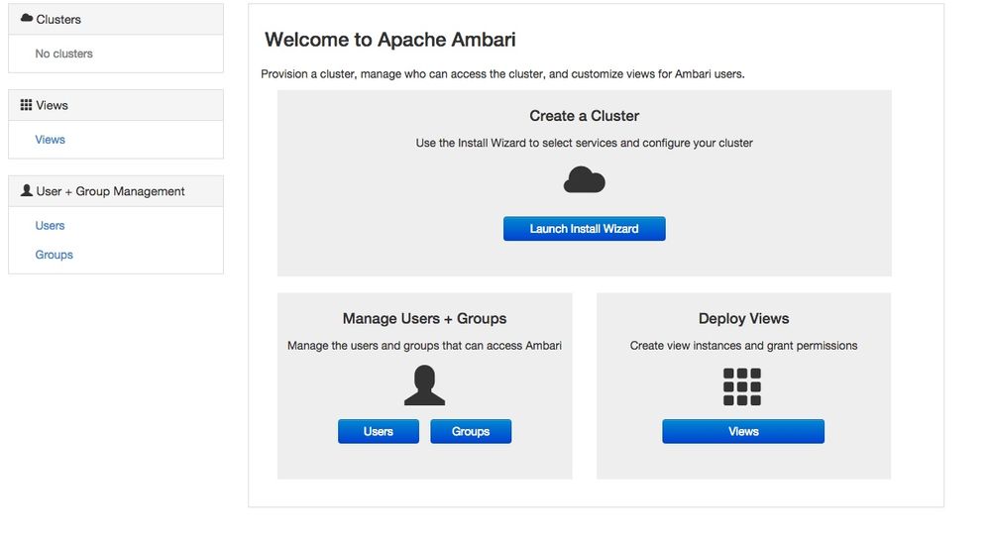Open the Views link in the sidebar
The width and height of the screenshot is (990, 545).
pyautogui.click(x=50, y=140)
